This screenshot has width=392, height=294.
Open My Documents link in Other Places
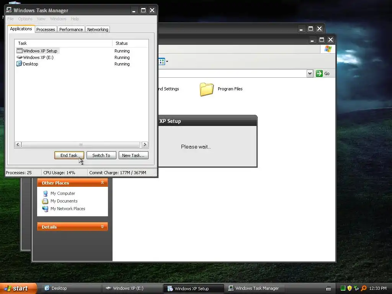[x=64, y=201]
